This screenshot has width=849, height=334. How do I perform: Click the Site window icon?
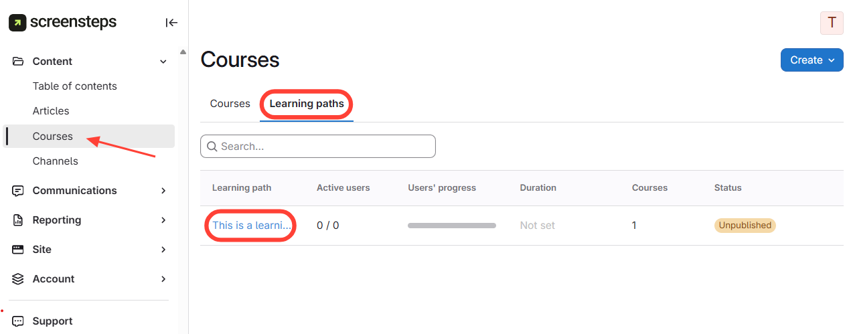(18, 250)
